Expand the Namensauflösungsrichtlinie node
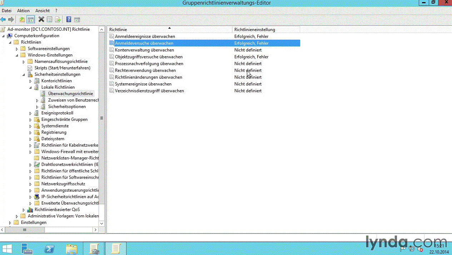This screenshot has height=255, width=452. pos(24,62)
